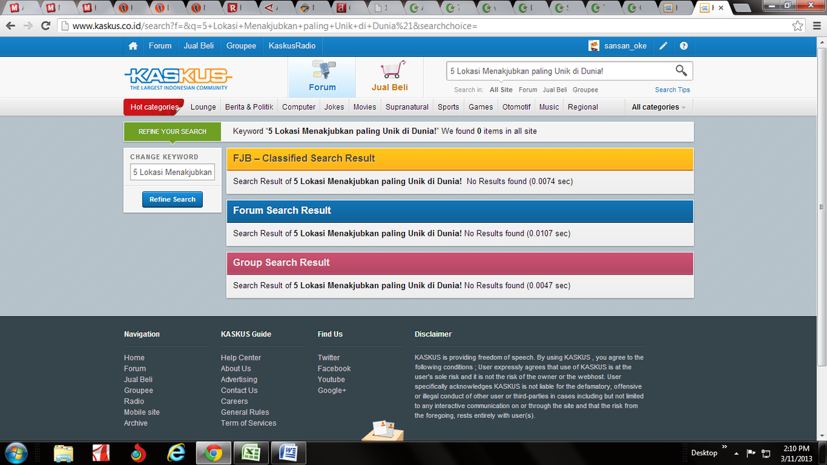The width and height of the screenshot is (827, 465).
Task: Open the help question mark icon
Action: point(684,46)
